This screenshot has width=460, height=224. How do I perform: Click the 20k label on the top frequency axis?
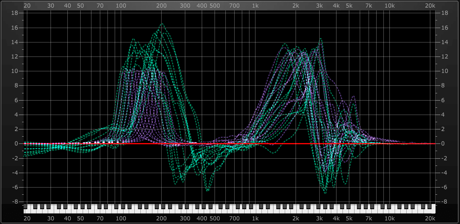430,6
